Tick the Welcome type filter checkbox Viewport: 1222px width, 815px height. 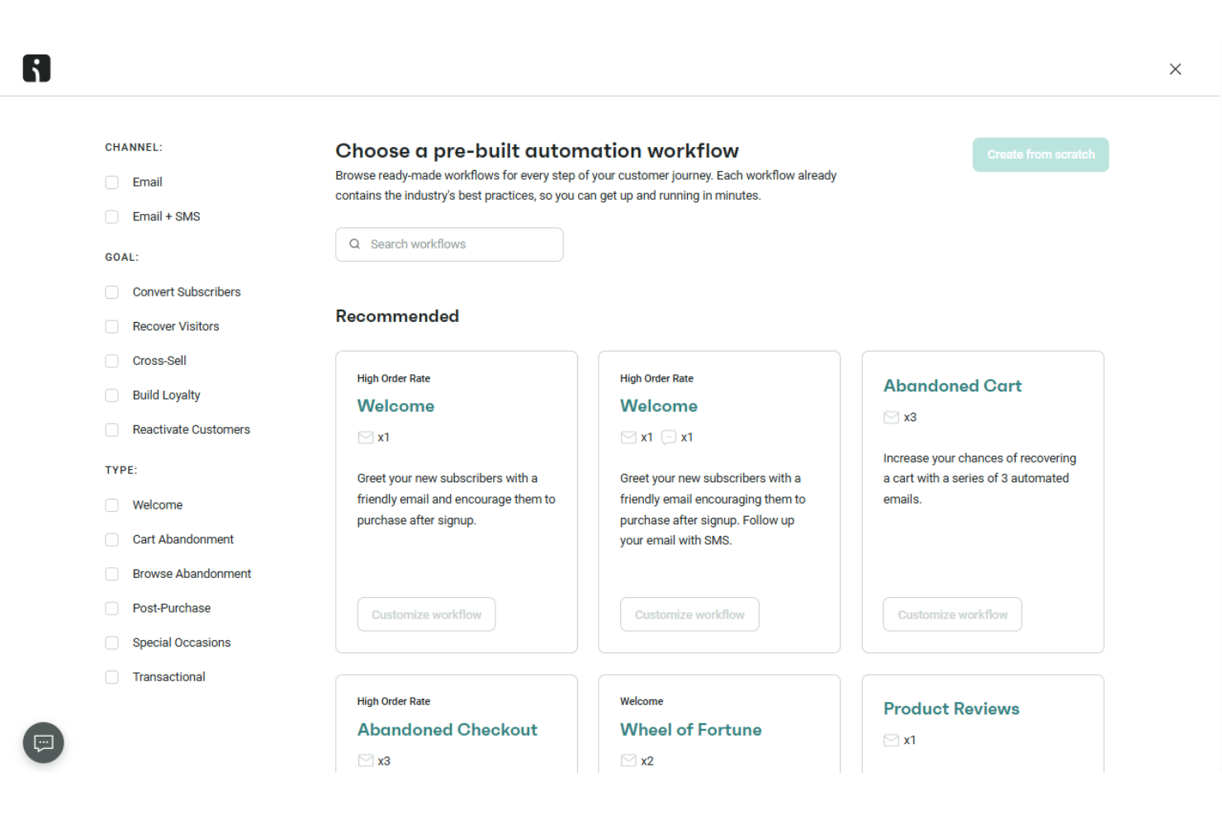pos(112,505)
